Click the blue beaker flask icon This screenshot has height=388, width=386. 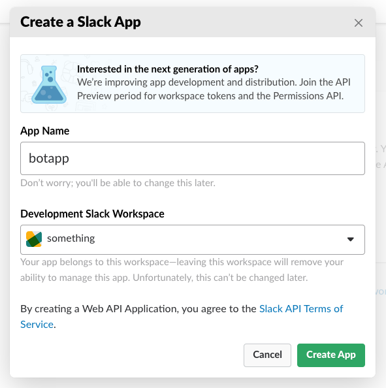pos(49,85)
